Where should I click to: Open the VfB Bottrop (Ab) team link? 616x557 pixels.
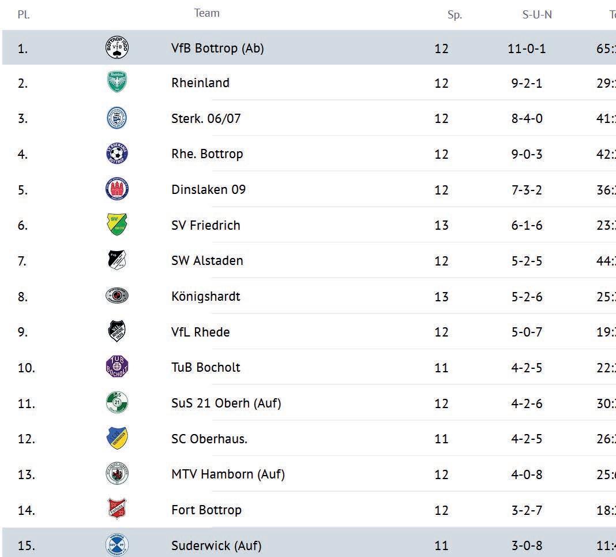217,48
